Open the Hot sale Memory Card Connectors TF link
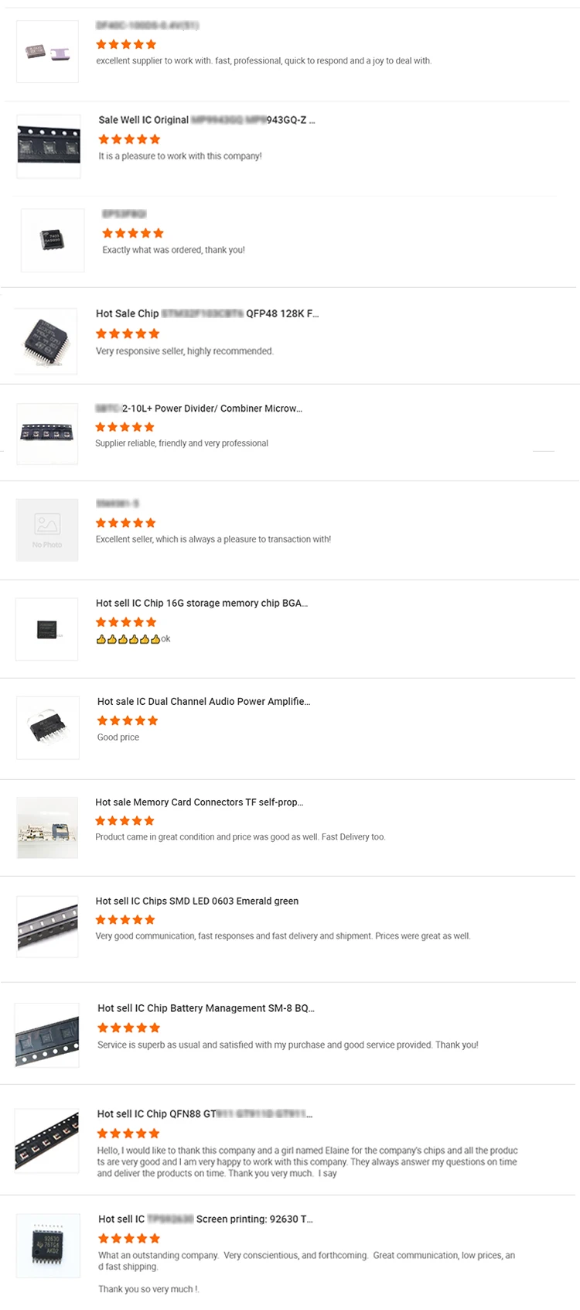580x1310 pixels. point(199,802)
